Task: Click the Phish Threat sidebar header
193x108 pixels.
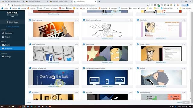Action: (x=12, y=22)
